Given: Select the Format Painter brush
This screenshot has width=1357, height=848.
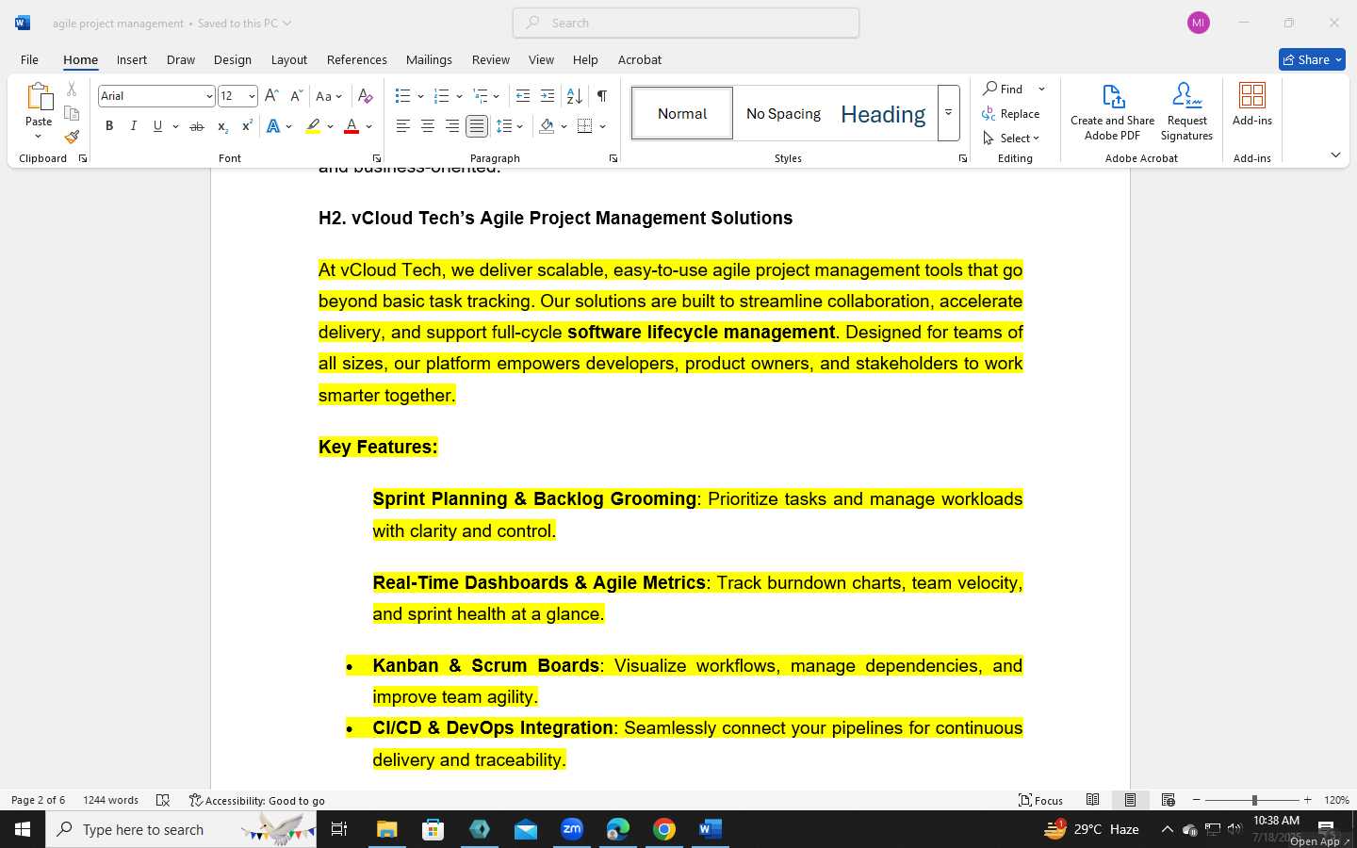Looking at the screenshot, I should click(72, 137).
